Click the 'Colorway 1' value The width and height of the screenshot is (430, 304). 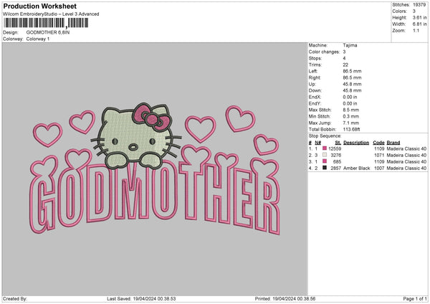[x=38, y=39]
